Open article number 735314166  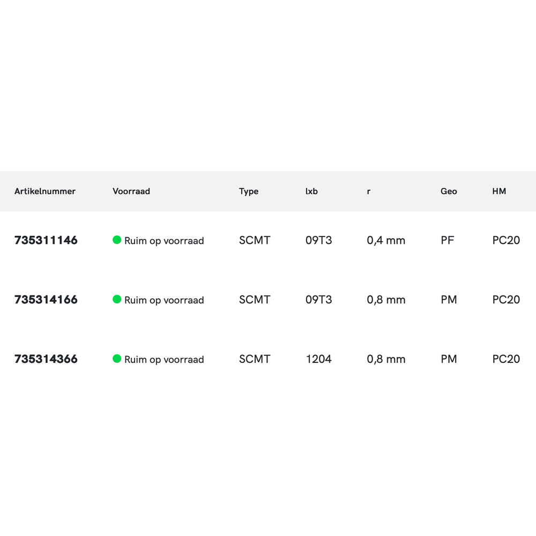(46, 300)
